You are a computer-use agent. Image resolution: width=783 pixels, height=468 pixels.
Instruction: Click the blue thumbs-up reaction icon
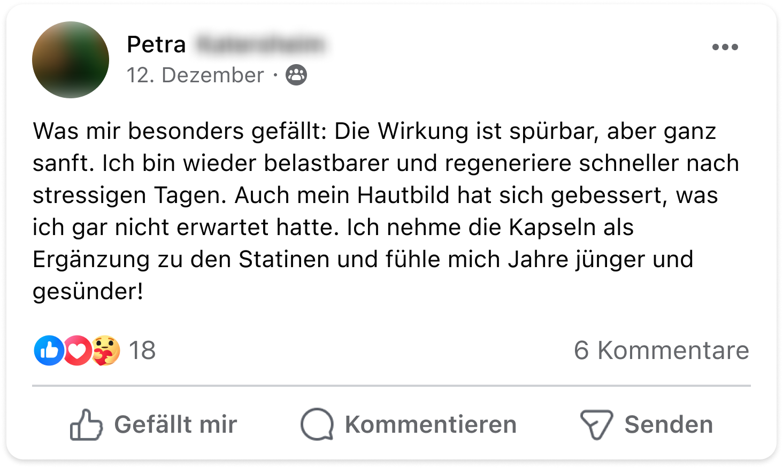pyautogui.click(x=49, y=350)
